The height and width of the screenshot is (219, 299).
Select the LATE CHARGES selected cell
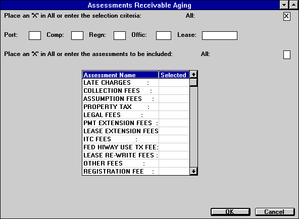click(174, 83)
